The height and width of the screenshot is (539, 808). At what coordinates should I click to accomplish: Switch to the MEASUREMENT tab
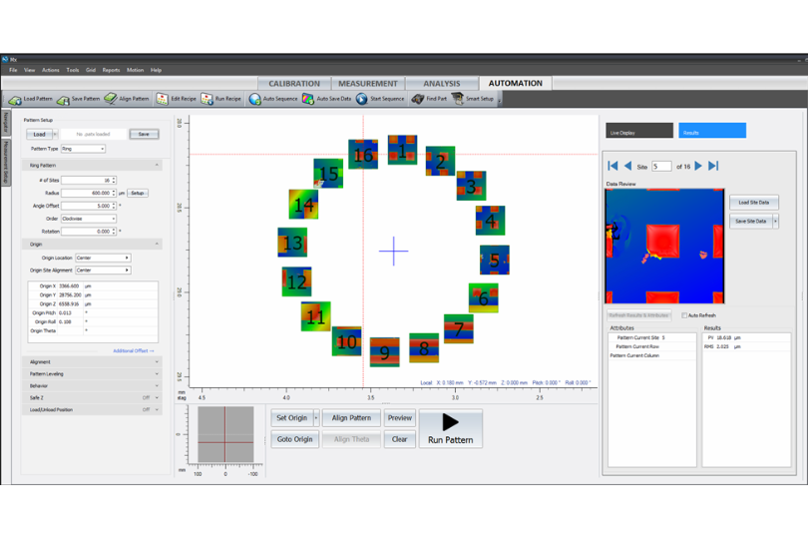coord(367,84)
